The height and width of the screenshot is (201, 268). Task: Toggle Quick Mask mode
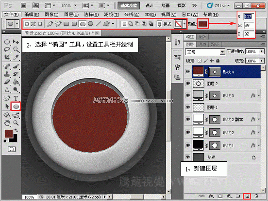[12, 149]
